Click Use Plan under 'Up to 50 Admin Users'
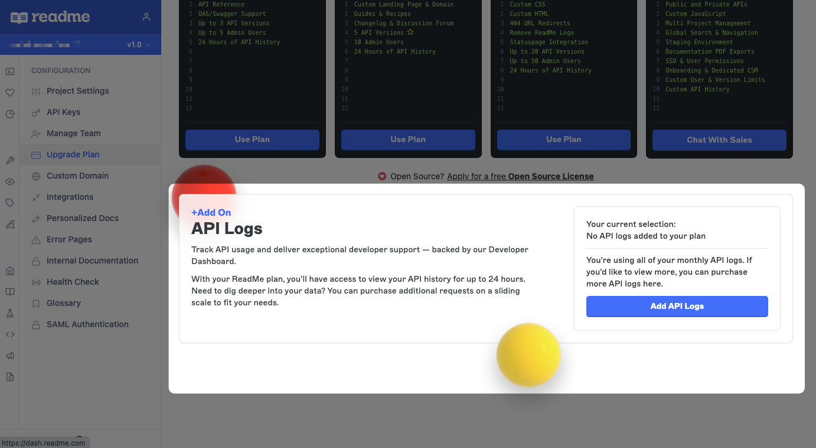Viewport: 816px width, 448px height. 564,140
